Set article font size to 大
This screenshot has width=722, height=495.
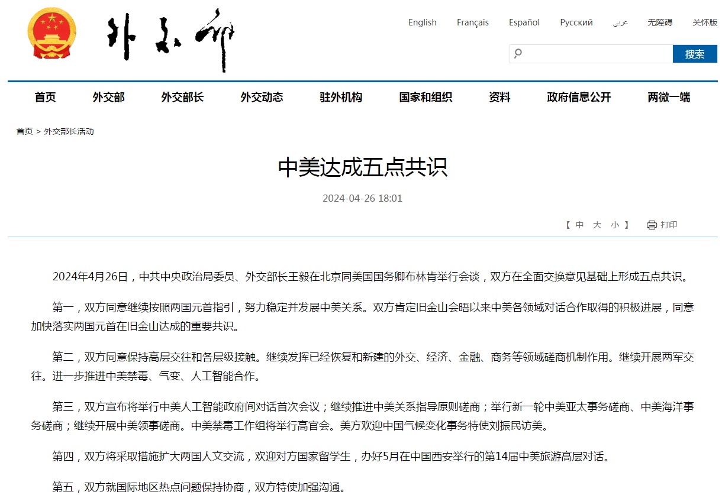(x=597, y=225)
